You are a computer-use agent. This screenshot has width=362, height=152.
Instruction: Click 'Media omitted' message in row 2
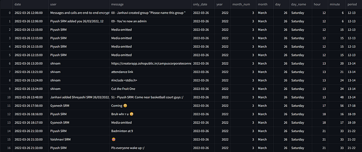[x=150, y=30]
